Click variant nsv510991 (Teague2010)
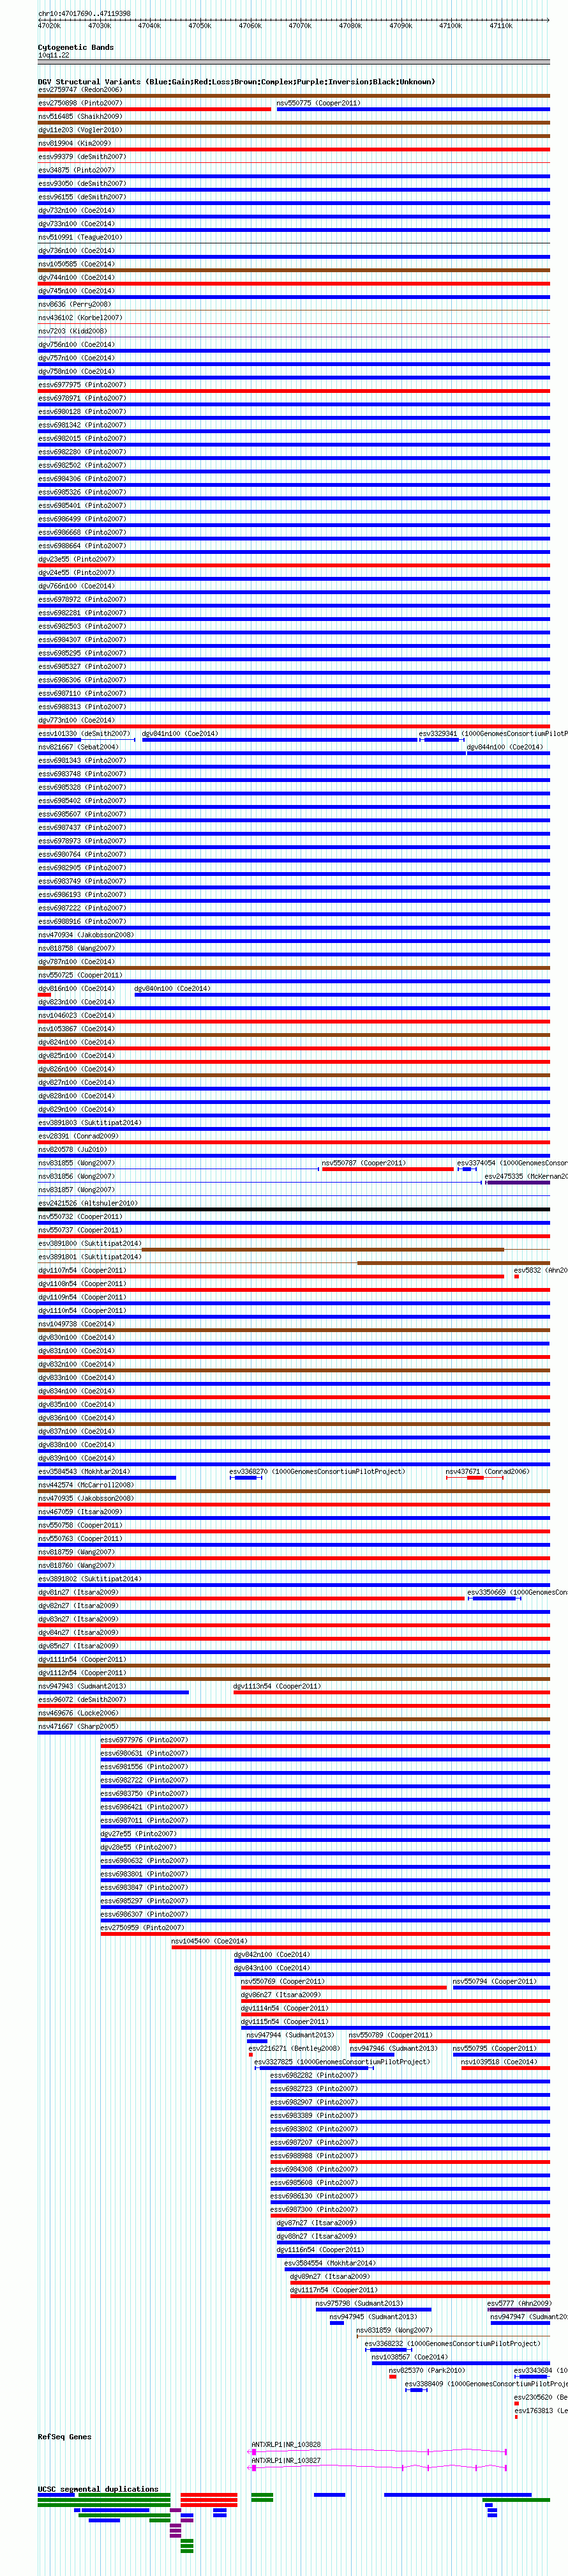Image resolution: width=568 pixels, height=2576 pixels. coord(80,237)
